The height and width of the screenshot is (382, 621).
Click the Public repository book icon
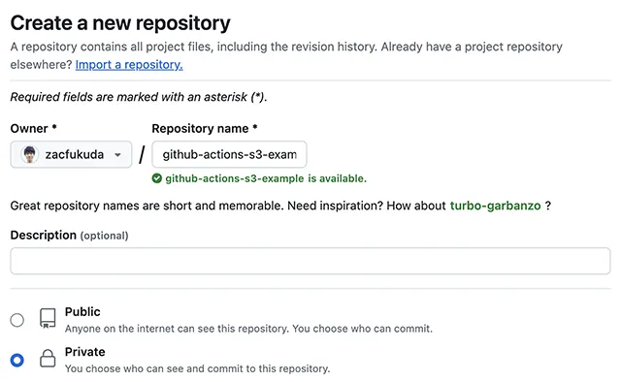coord(48,319)
